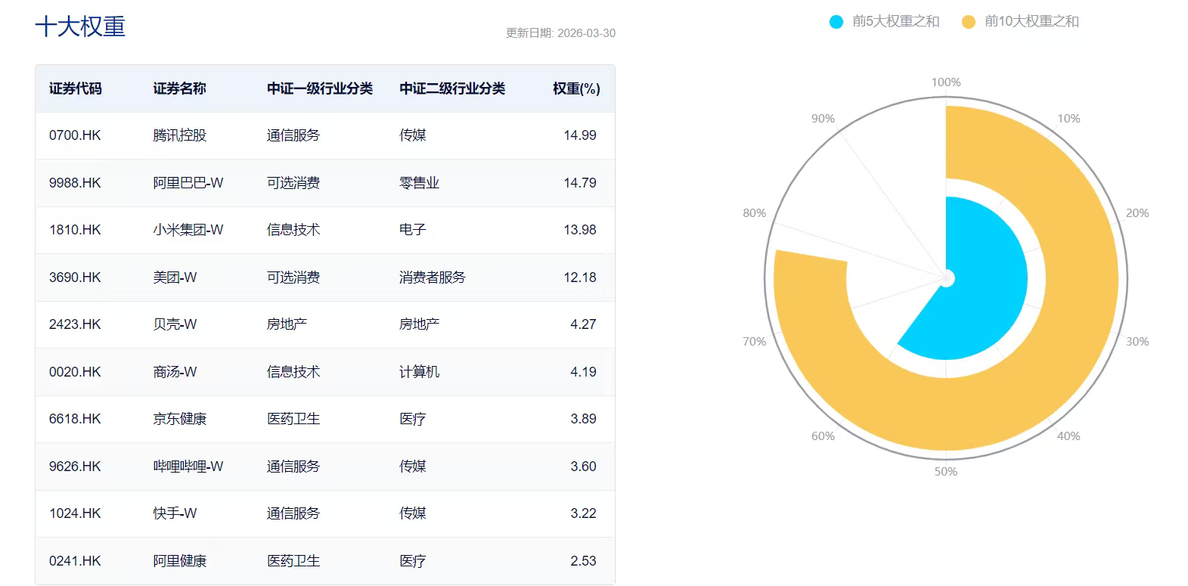Select stock name 商汤-W
This screenshot has width=1188, height=586.
point(175,372)
